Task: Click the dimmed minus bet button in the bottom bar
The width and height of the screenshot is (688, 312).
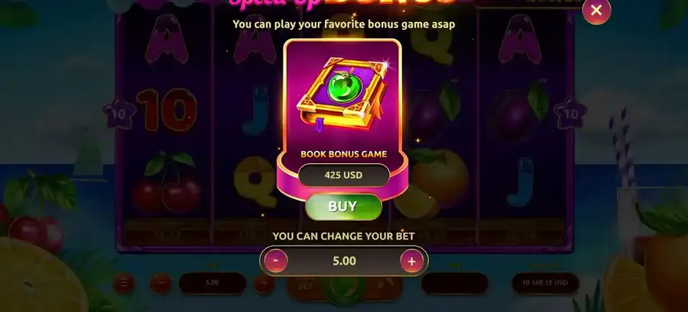Action: [x=161, y=284]
